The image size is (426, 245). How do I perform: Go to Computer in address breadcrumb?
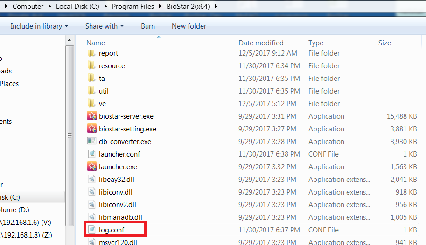28,6
